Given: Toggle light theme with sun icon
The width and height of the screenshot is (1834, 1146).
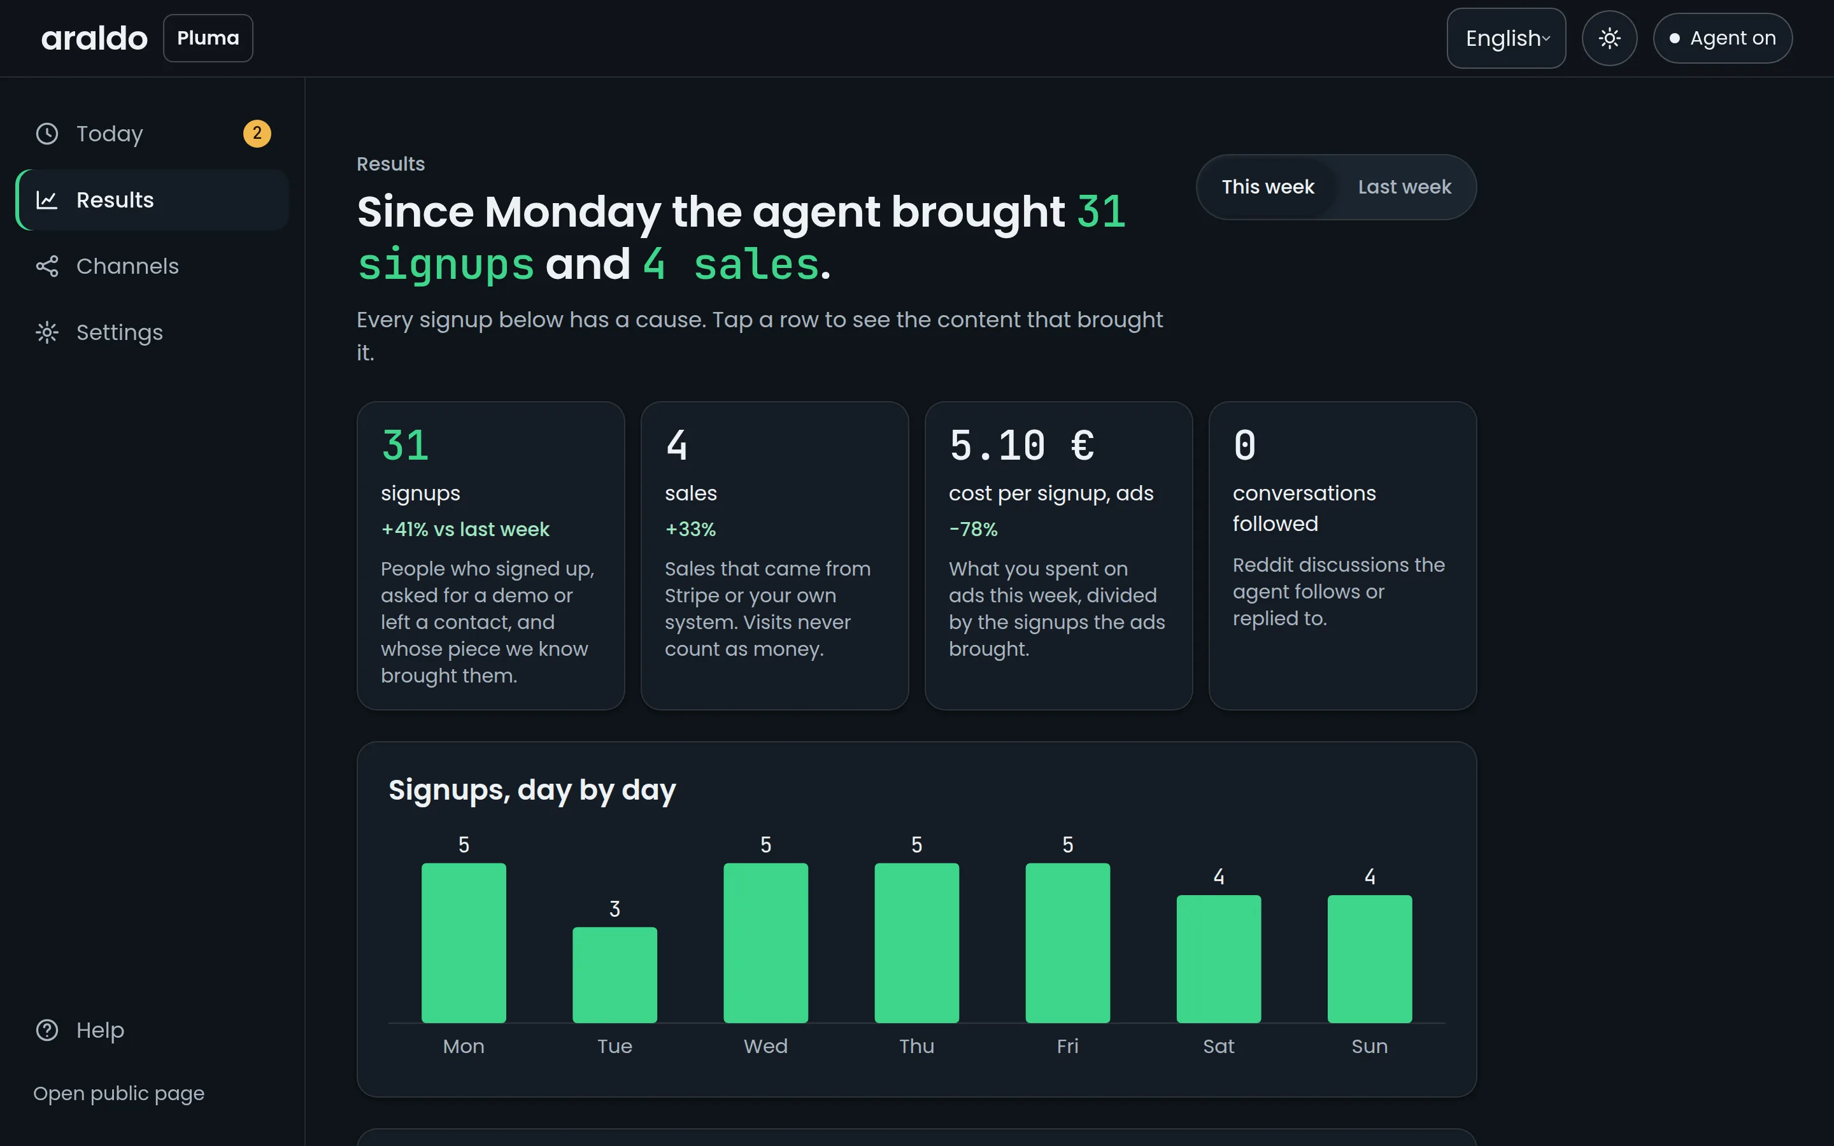Looking at the screenshot, I should pyautogui.click(x=1609, y=38).
